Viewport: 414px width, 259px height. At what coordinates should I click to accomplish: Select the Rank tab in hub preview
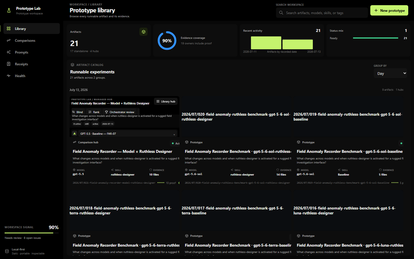click(x=94, y=112)
